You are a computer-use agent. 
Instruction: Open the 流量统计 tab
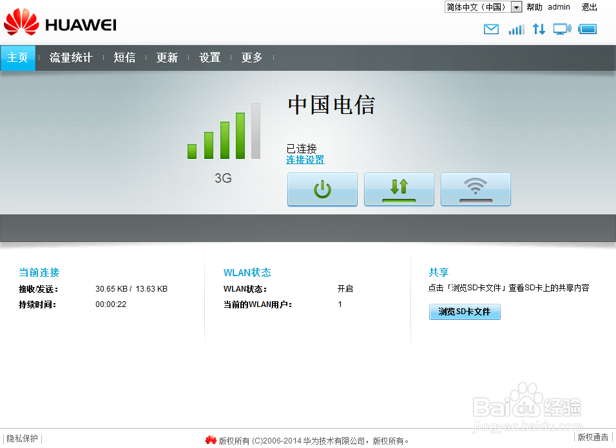coord(71,58)
